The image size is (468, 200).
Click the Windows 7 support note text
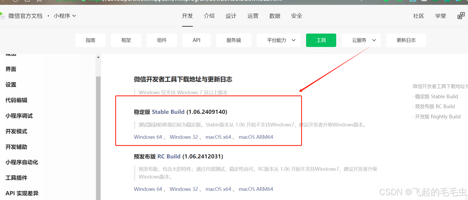point(183,92)
